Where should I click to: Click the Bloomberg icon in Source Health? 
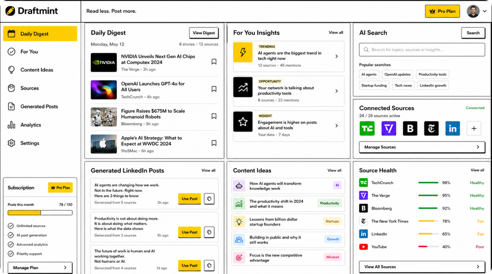(363, 208)
